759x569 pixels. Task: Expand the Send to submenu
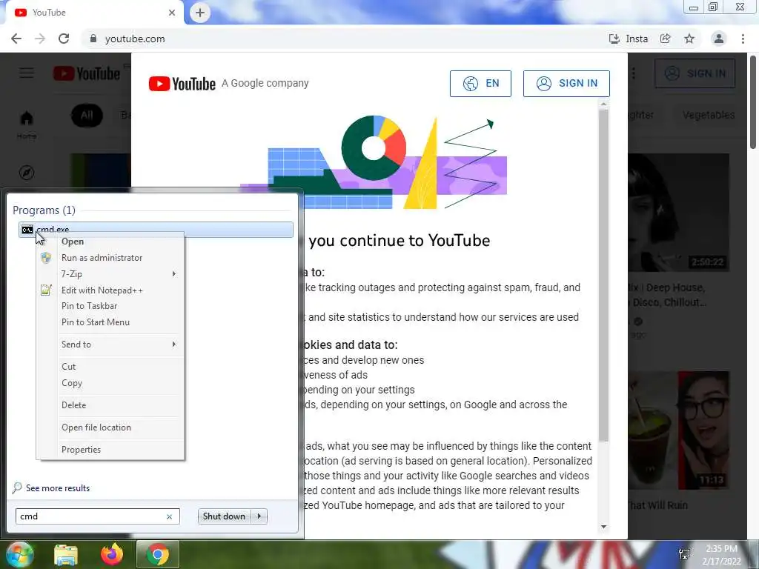pyautogui.click(x=110, y=345)
